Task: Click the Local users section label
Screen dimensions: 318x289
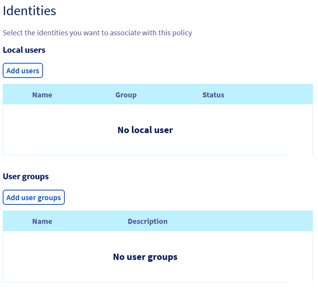Action: click(x=24, y=50)
